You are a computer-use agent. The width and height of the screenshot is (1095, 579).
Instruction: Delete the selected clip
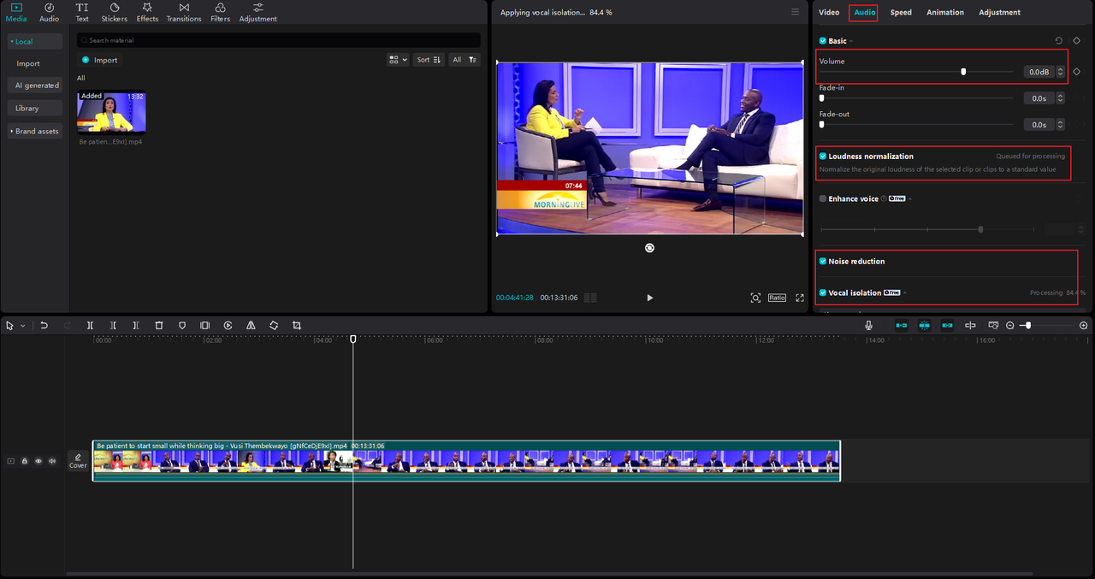159,325
